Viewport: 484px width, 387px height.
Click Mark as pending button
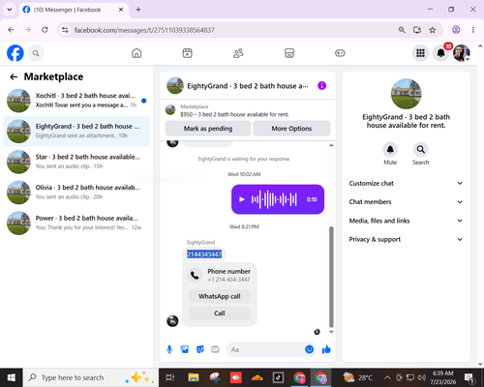tap(208, 129)
